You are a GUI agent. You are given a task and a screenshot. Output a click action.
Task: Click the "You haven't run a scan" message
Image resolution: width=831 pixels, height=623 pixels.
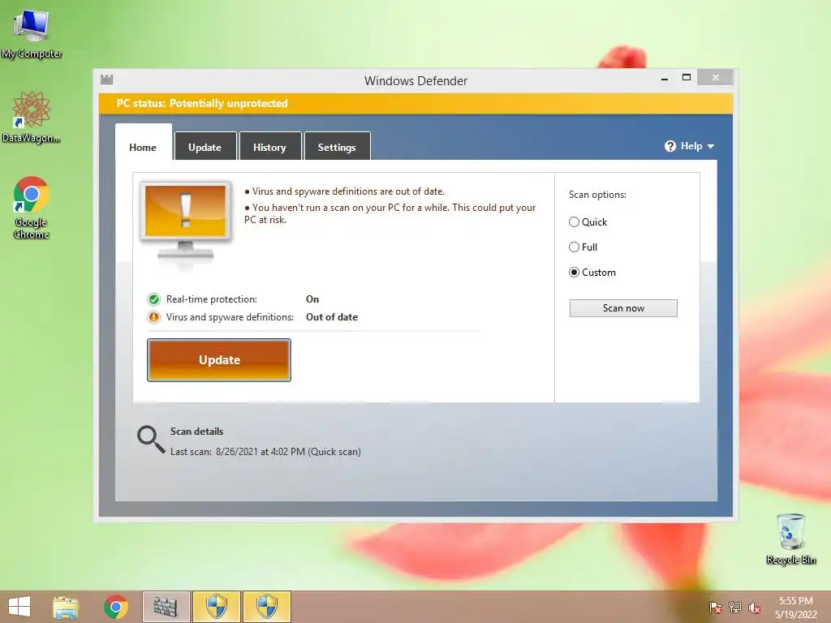coord(390,213)
